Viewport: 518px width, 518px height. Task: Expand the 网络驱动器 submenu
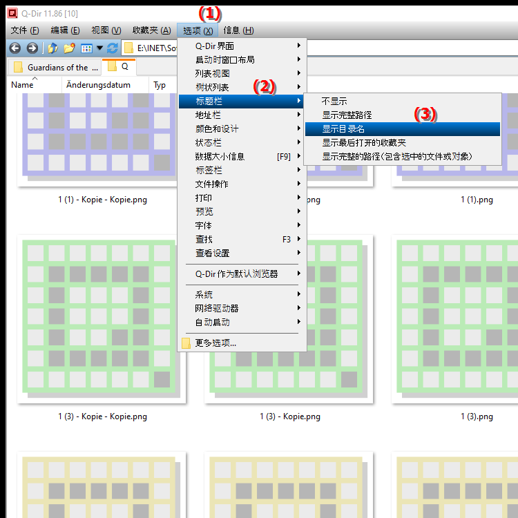(242, 308)
